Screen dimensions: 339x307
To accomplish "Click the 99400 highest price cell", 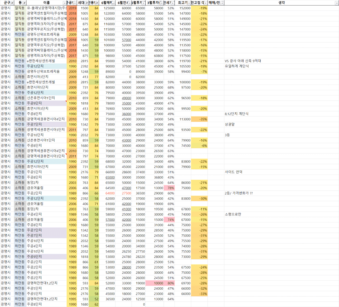I will (183, 72).
